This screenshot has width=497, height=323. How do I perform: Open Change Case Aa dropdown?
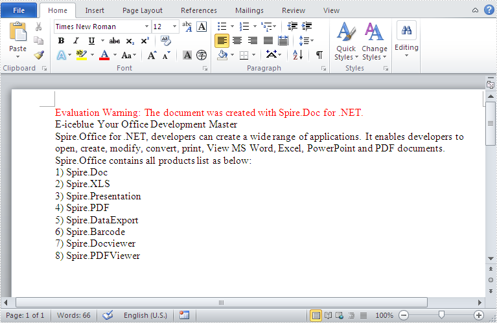coord(129,56)
